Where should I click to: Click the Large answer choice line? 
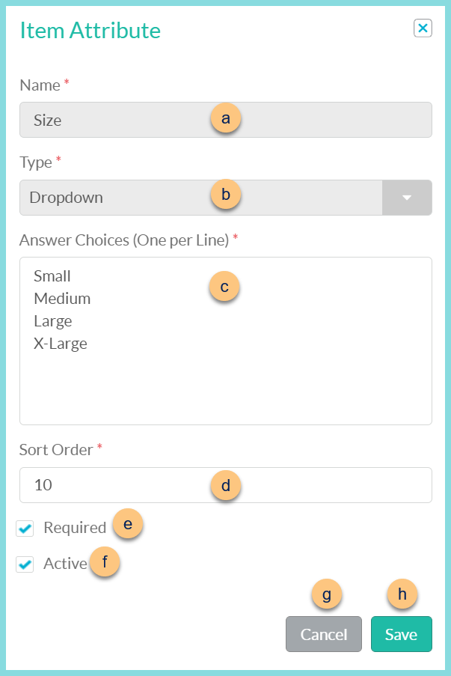(52, 321)
